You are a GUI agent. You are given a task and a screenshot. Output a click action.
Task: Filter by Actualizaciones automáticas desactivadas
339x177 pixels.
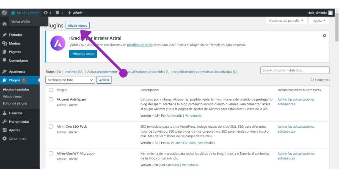(x=202, y=72)
